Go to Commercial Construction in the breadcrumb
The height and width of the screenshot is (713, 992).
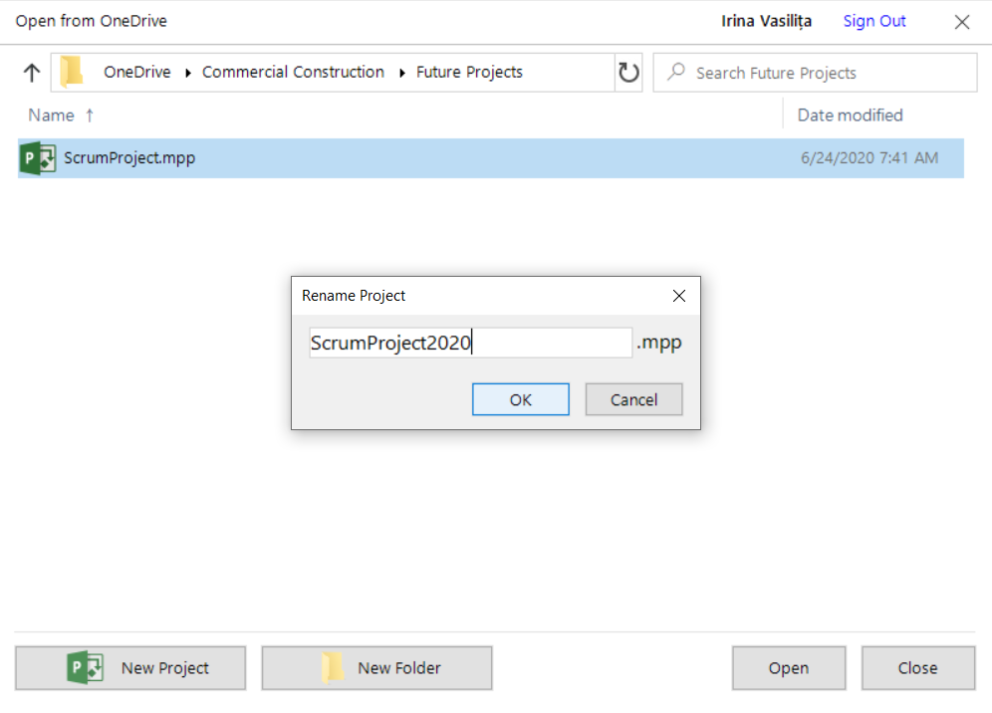(x=293, y=73)
